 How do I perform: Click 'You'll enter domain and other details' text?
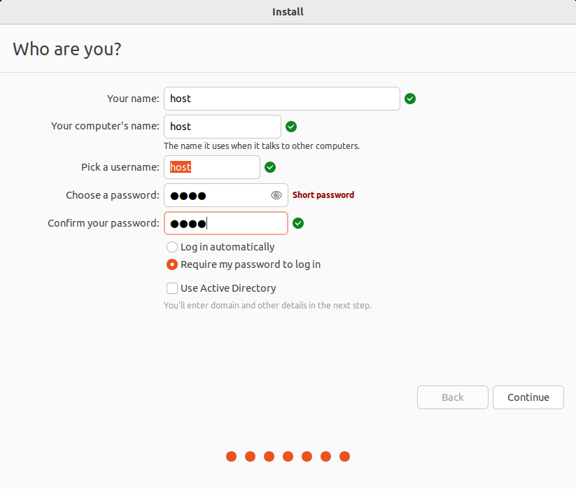(267, 306)
